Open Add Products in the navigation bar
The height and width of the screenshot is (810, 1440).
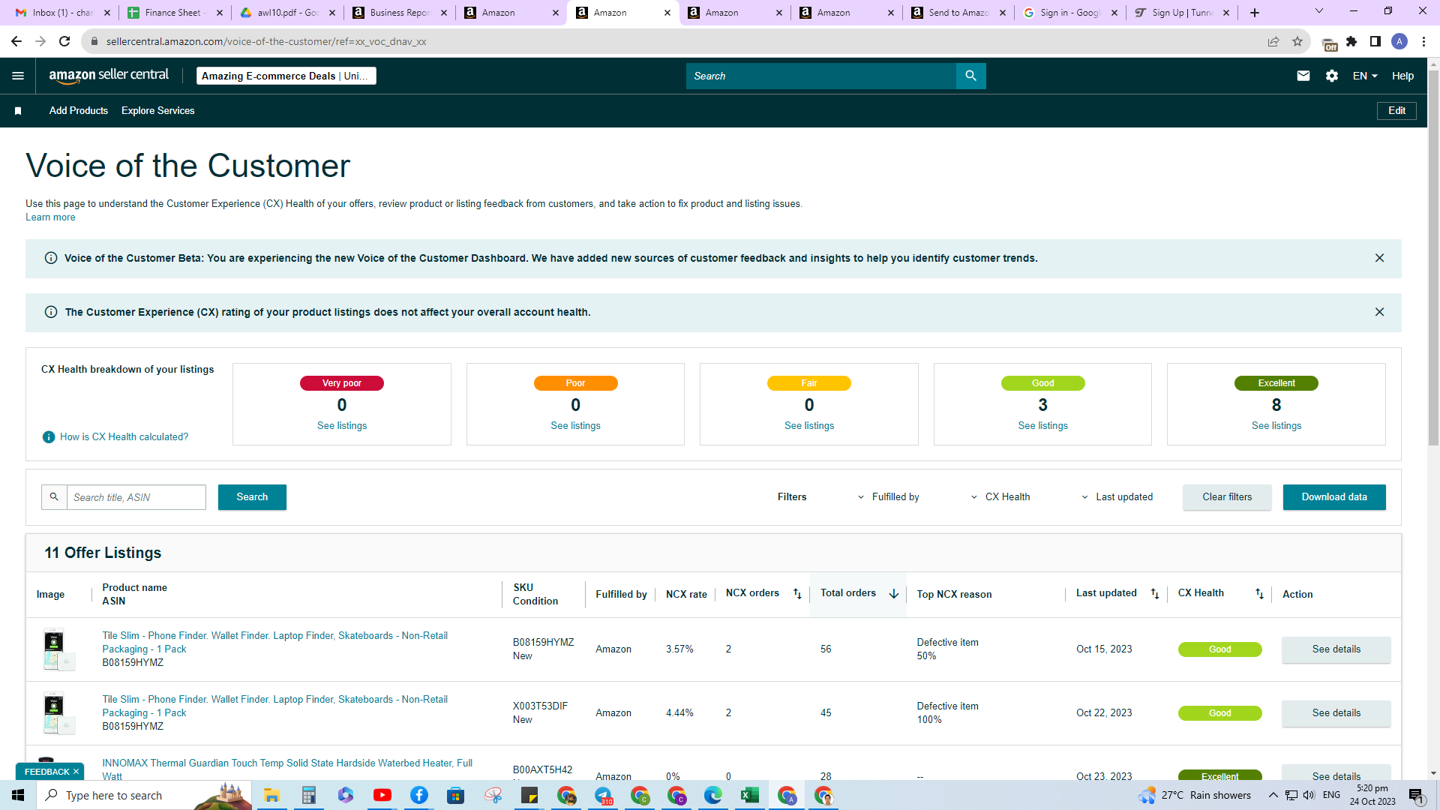pyautogui.click(x=79, y=111)
